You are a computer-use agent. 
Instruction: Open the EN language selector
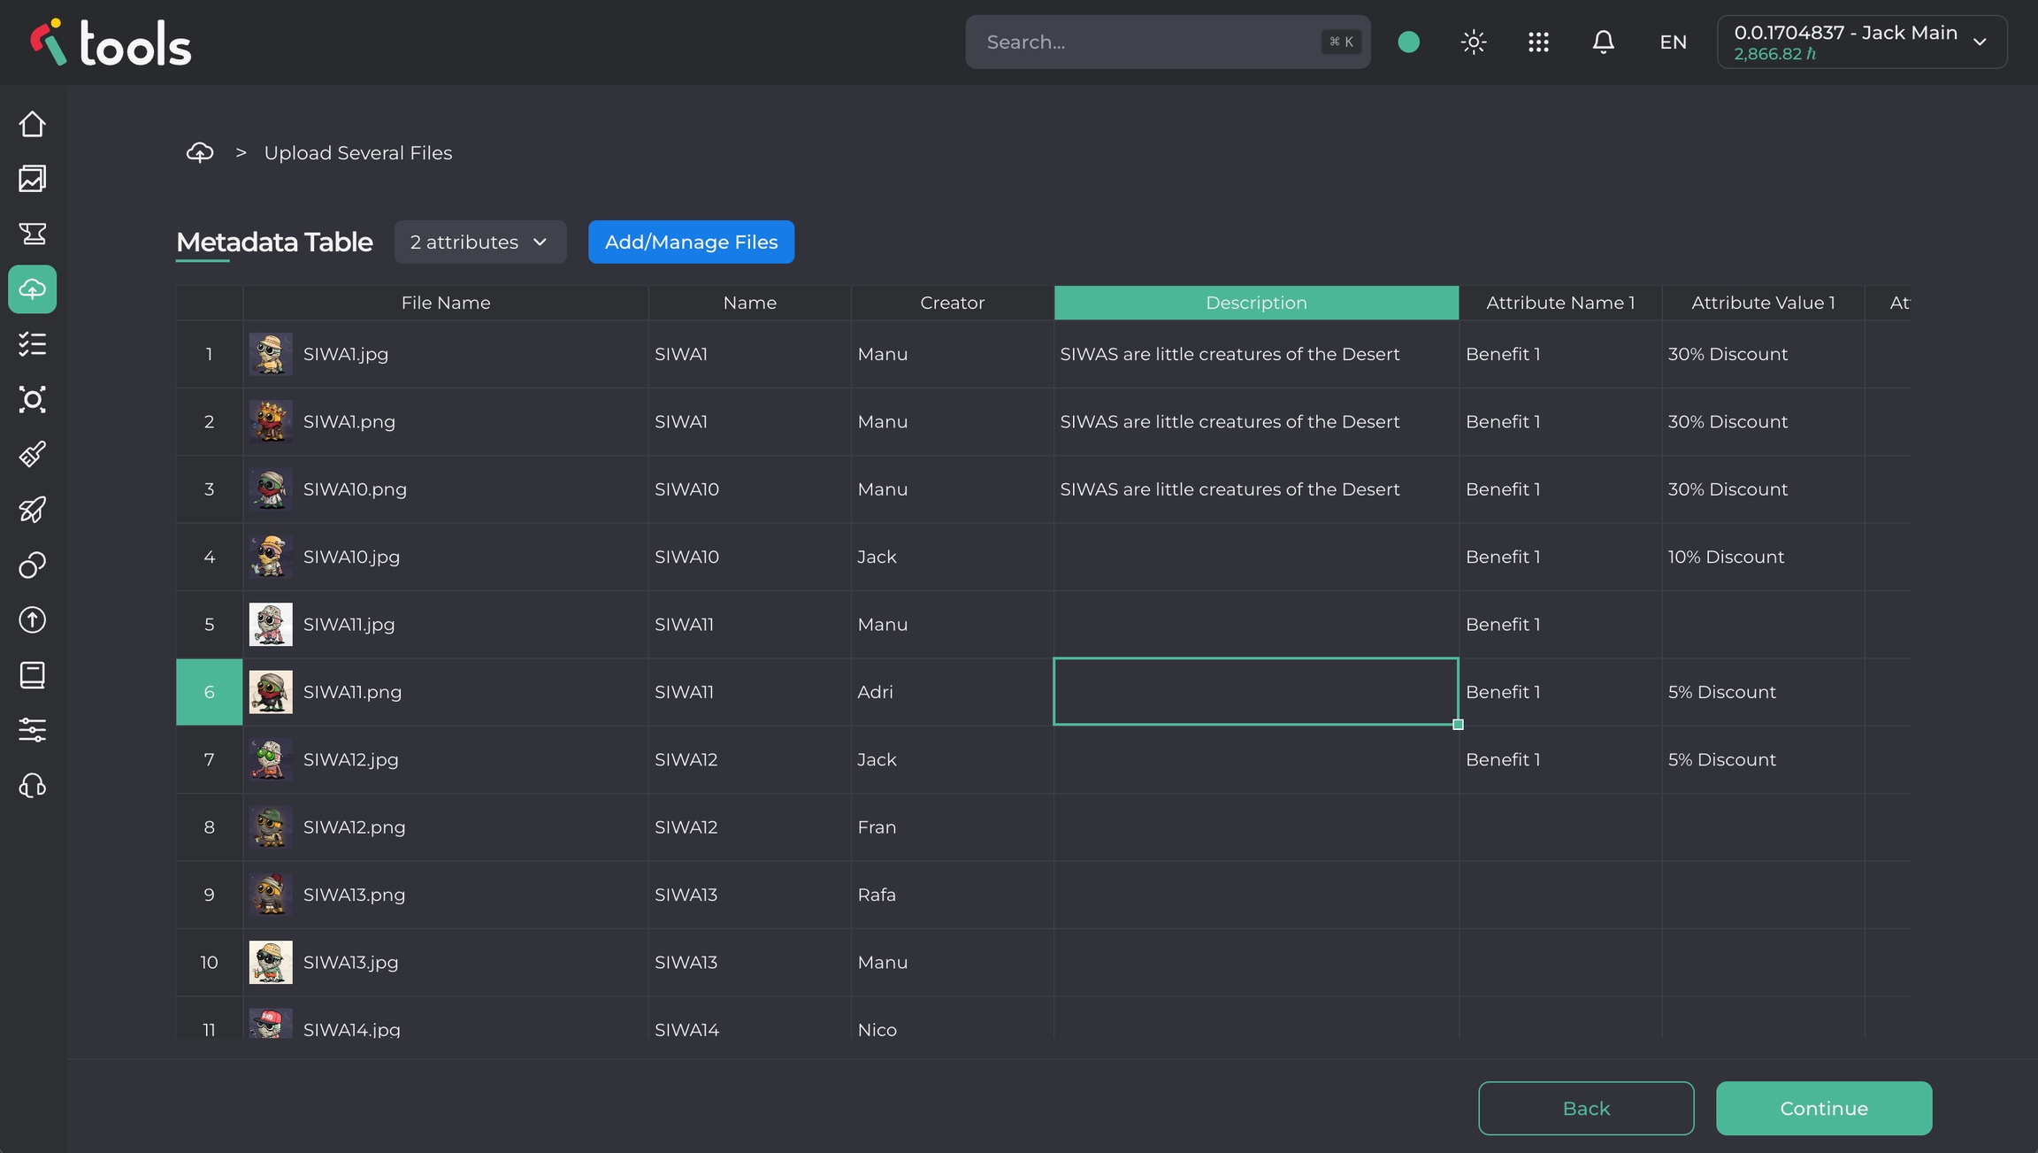pyautogui.click(x=1673, y=42)
